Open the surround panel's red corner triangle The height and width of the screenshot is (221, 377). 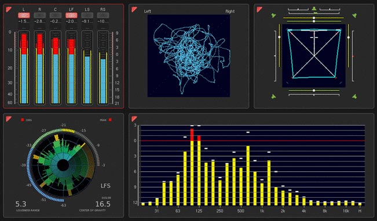(259, 10)
